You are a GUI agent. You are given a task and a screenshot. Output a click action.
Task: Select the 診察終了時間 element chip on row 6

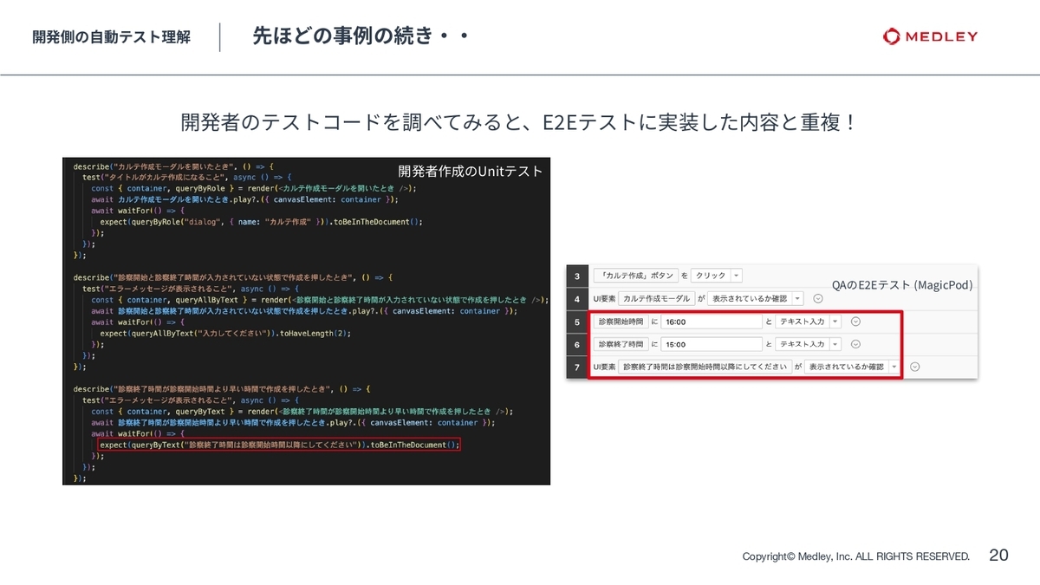[621, 344]
